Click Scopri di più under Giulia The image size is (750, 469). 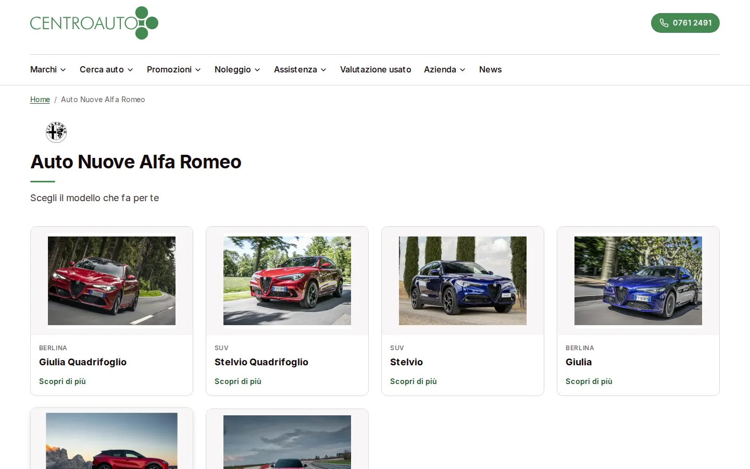[589, 381]
